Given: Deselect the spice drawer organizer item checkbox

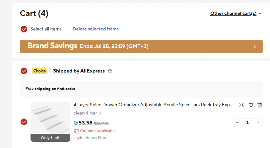Looking at the screenshot, I should click(x=24, y=122).
